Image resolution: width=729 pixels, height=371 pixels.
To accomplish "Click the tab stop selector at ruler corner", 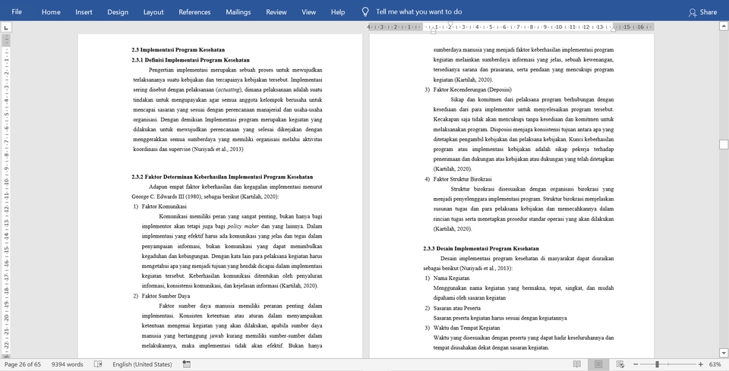I will pyautogui.click(x=5, y=28).
